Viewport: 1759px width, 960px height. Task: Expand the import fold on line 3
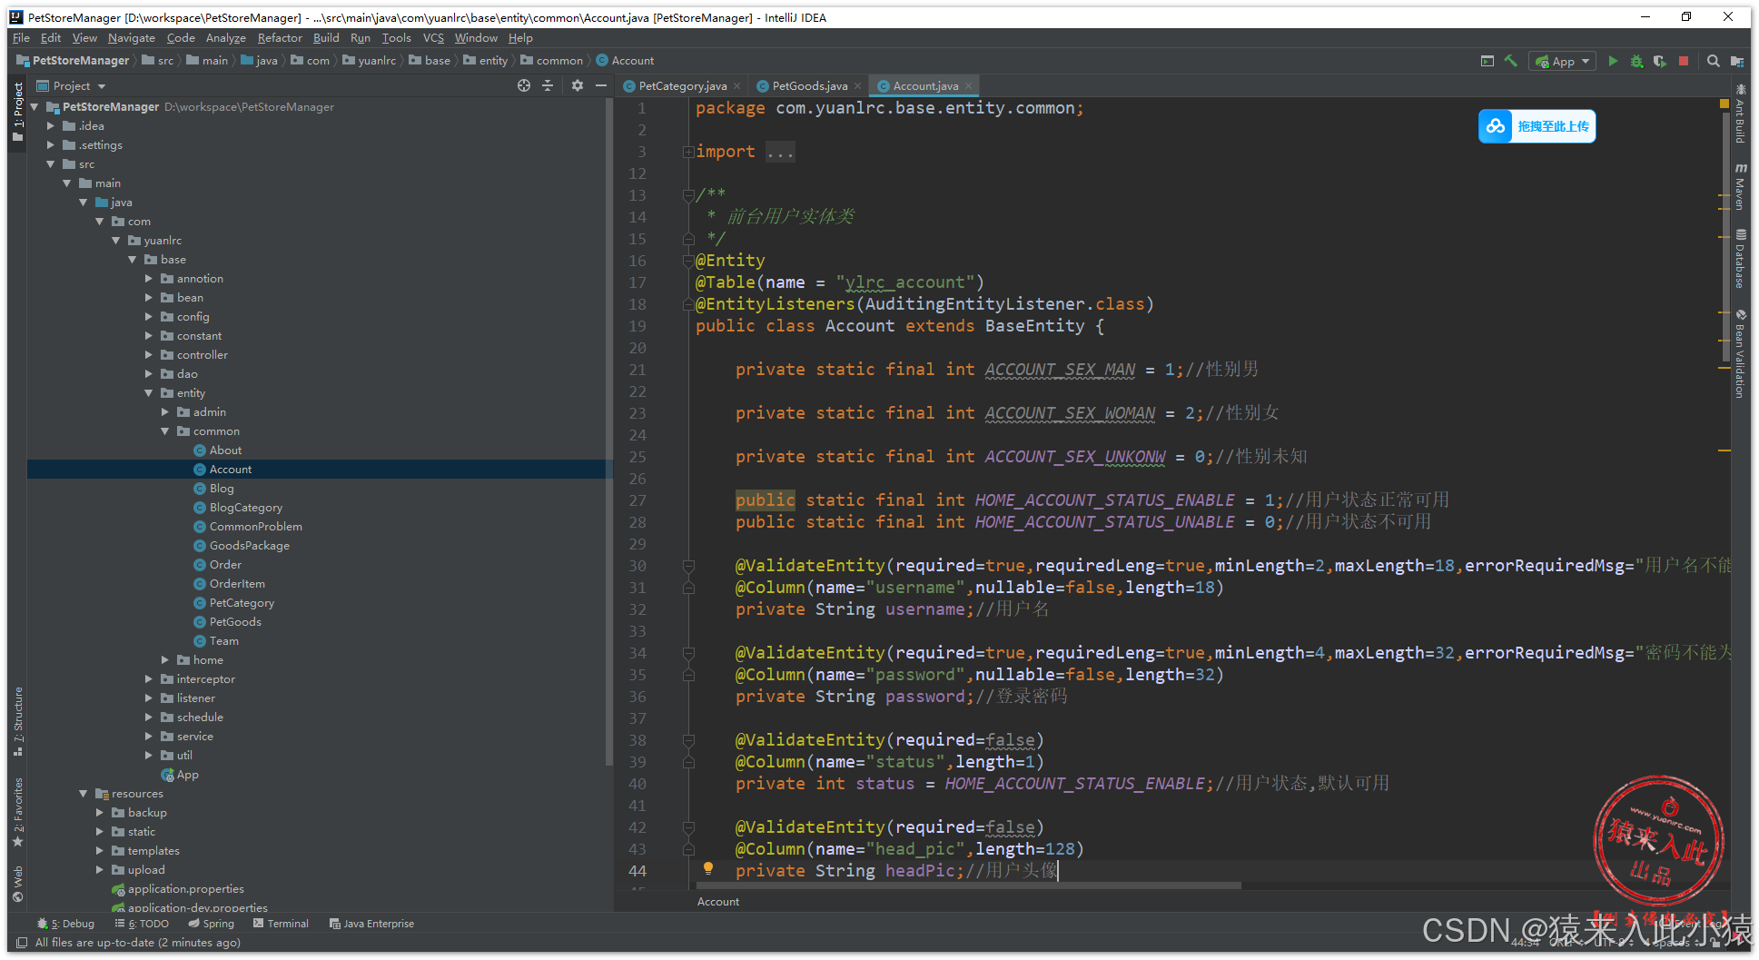[x=688, y=152]
